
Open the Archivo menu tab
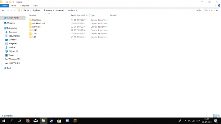pyautogui.click(x=5, y=6)
